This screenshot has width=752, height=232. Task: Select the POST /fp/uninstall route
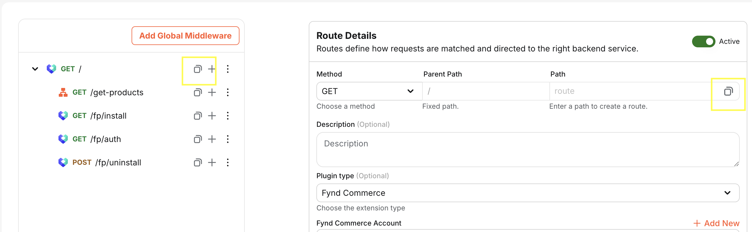107,162
